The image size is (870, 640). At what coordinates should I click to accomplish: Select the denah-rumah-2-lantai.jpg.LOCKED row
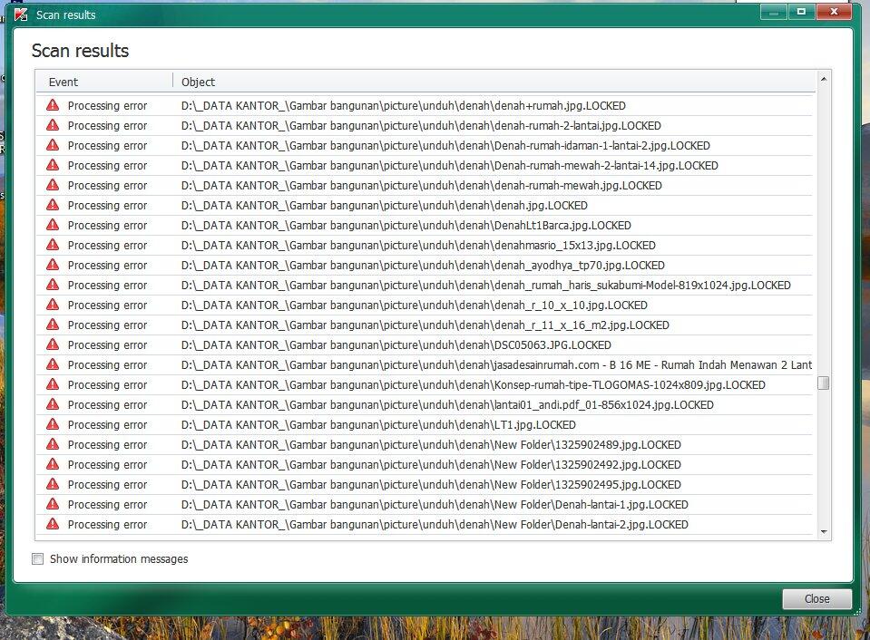pos(421,125)
